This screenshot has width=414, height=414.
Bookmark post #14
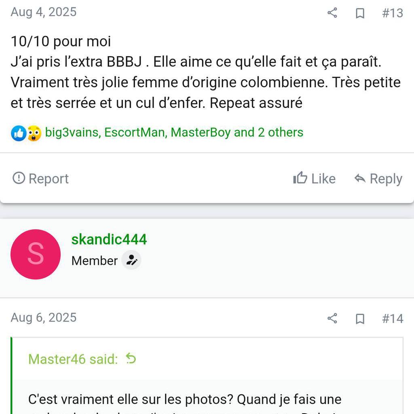(x=360, y=319)
